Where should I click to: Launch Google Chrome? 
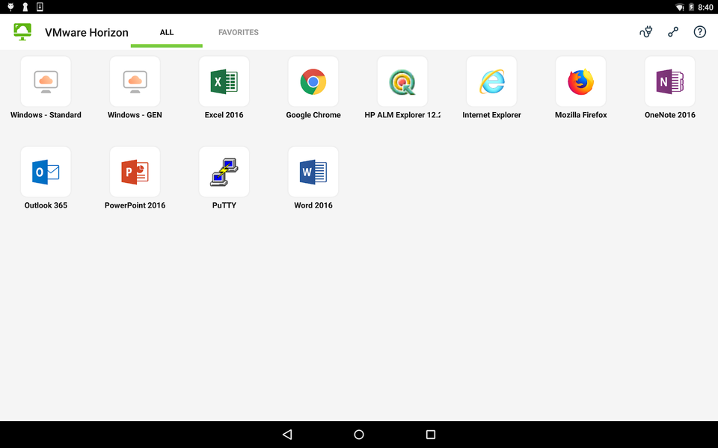click(313, 81)
